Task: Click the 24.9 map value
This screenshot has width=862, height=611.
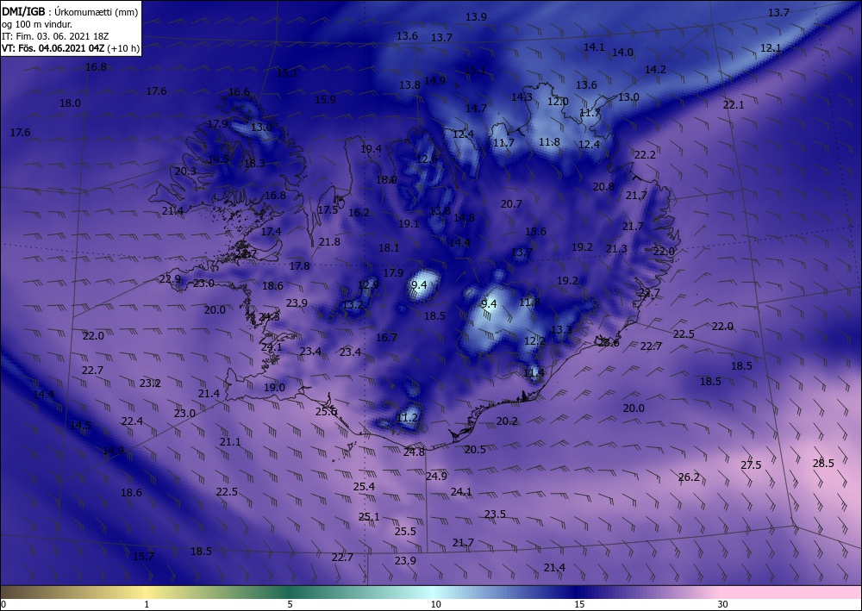Action: click(x=436, y=476)
